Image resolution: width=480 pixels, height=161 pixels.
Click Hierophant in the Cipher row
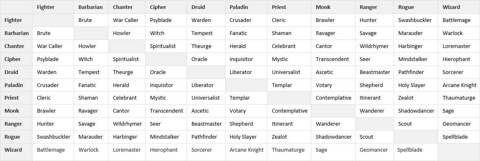click(456, 59)
